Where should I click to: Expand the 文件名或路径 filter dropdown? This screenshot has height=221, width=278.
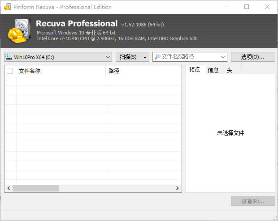(223, 57)
